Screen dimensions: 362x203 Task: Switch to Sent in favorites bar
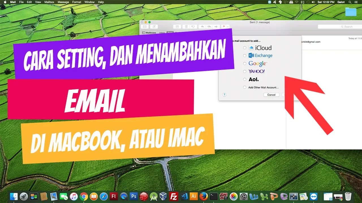[170, 33]
